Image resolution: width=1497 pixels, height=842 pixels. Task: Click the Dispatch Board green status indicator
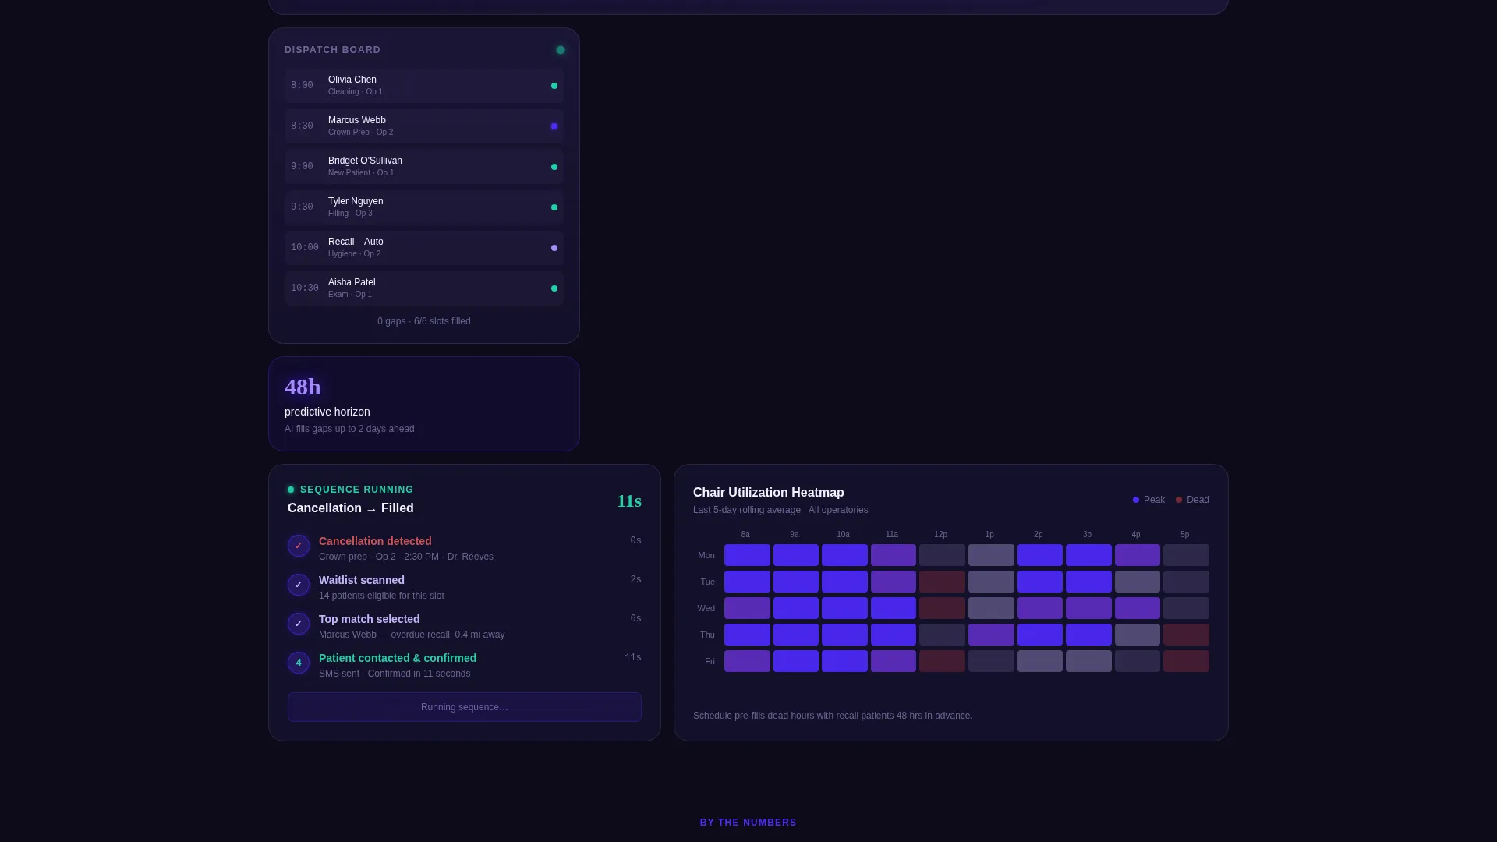coord(560,50)
